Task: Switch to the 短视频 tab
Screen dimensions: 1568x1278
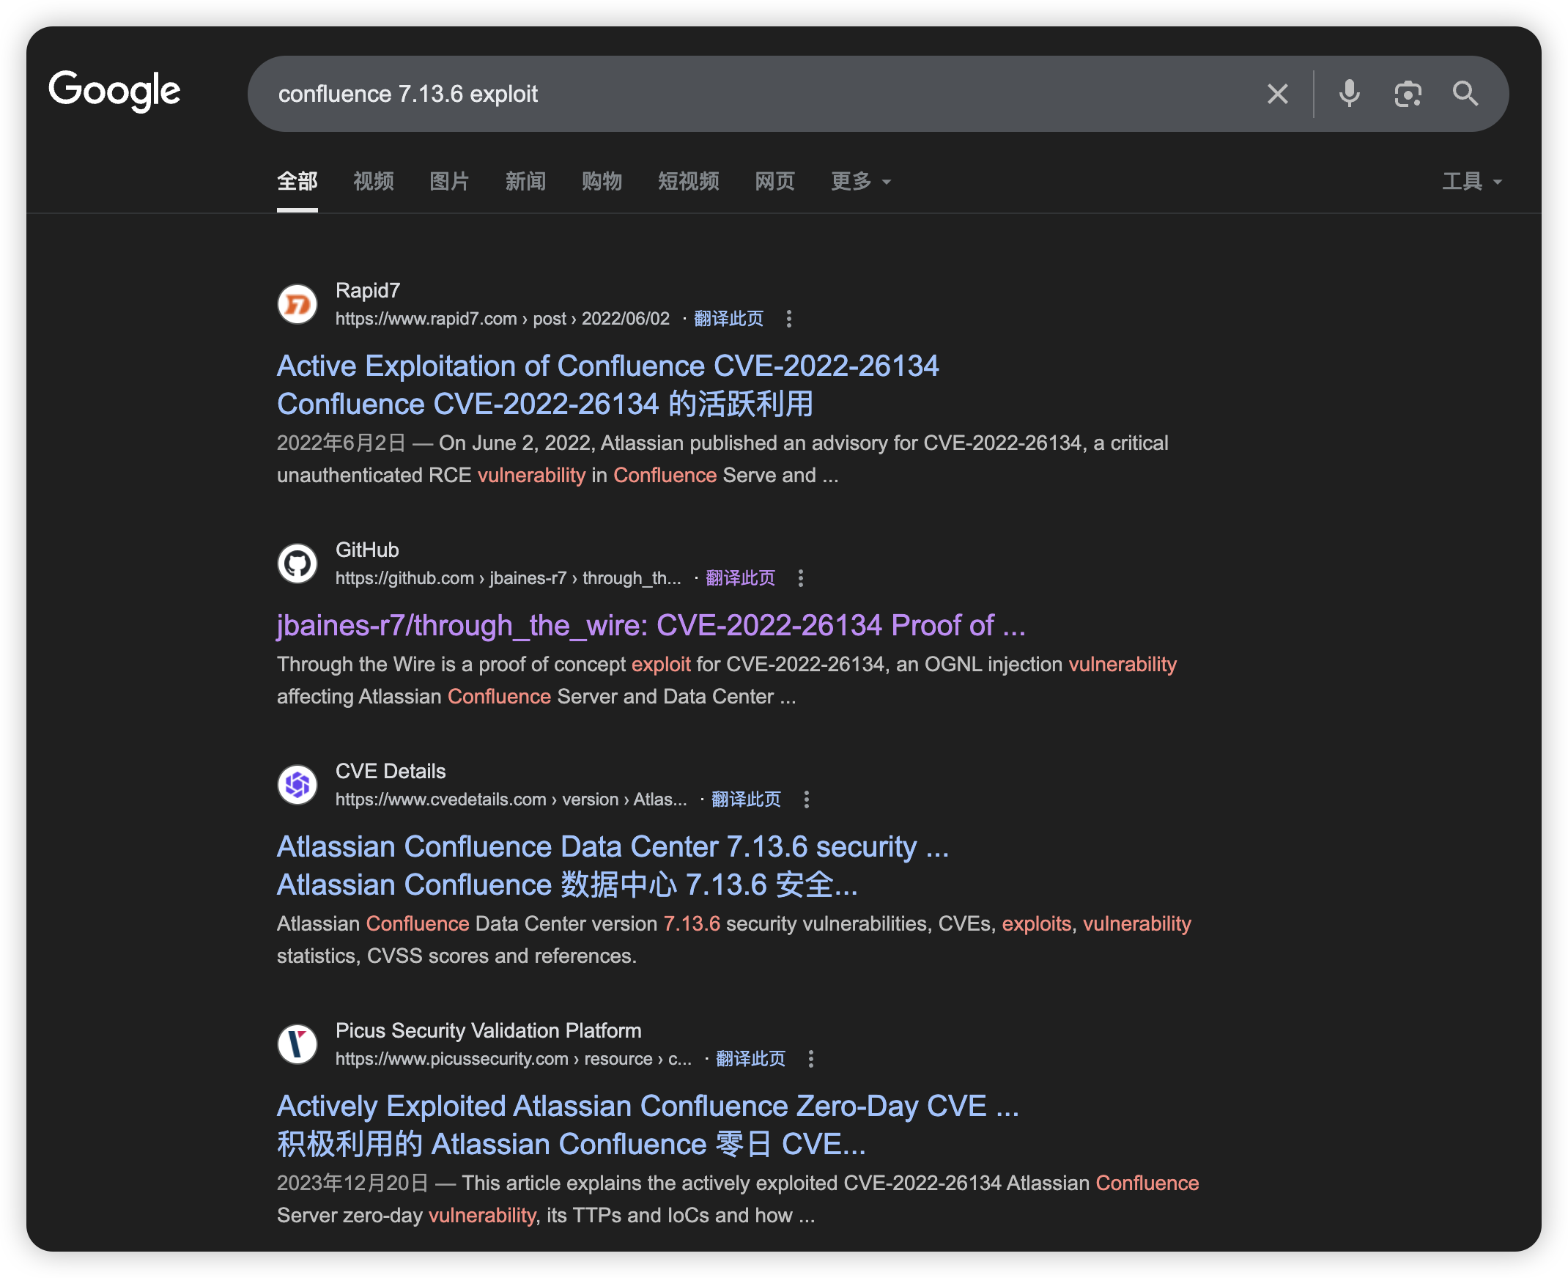Action: coord(688,181)
